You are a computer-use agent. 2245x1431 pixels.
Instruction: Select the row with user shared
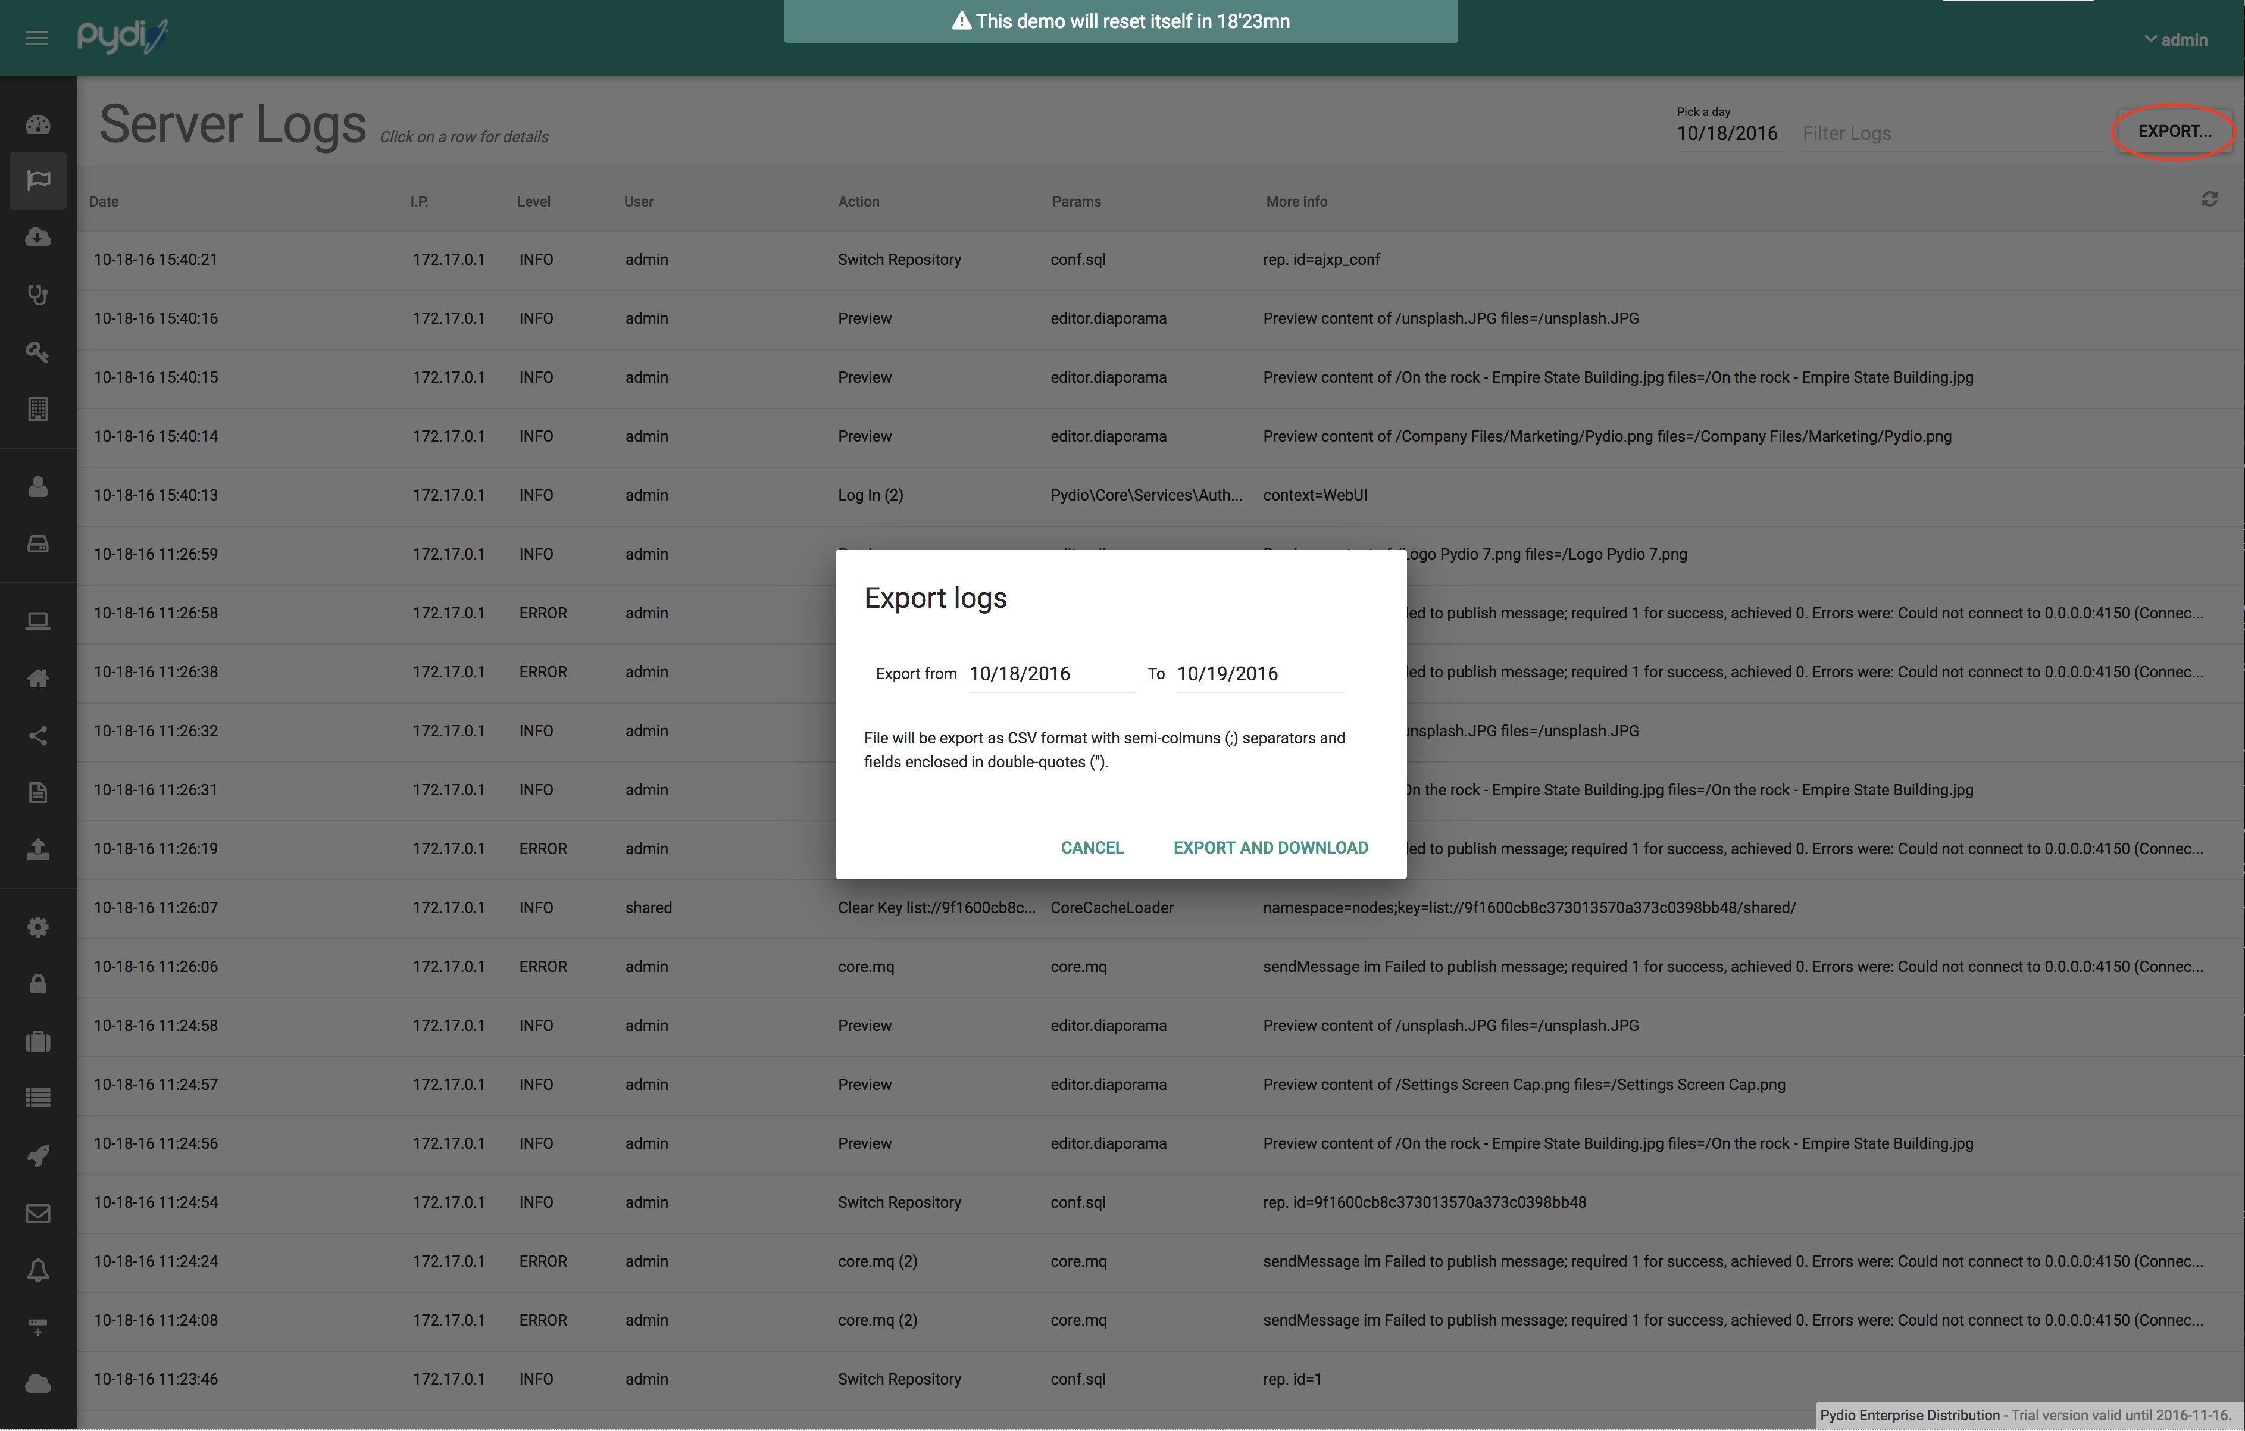point(1161,908)
